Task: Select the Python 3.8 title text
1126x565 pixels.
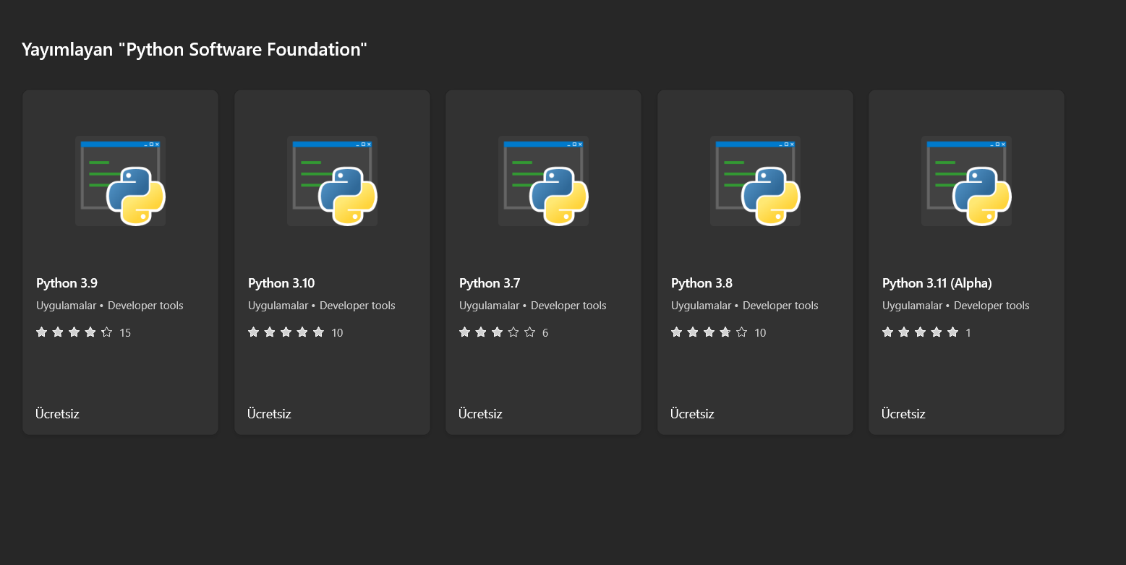Action: tap(701, 283)
